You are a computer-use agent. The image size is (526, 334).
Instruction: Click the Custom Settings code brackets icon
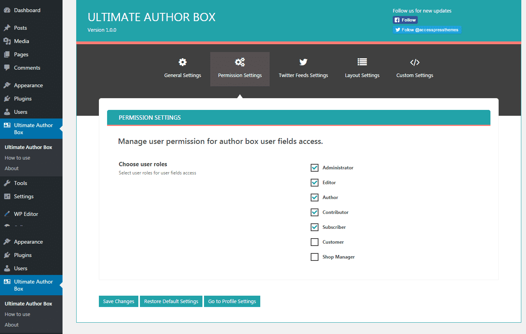415,62
